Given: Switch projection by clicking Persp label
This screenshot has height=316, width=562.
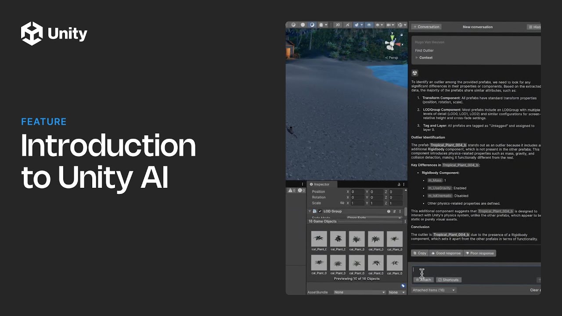Looking at the screenshot, I should click(x=391, y=57).
